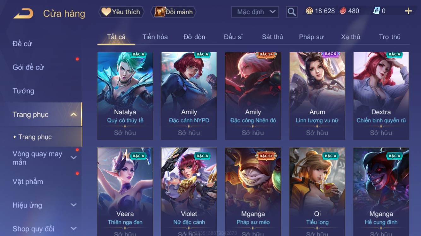Switch to the Sát thủ tab

(272, 37)
